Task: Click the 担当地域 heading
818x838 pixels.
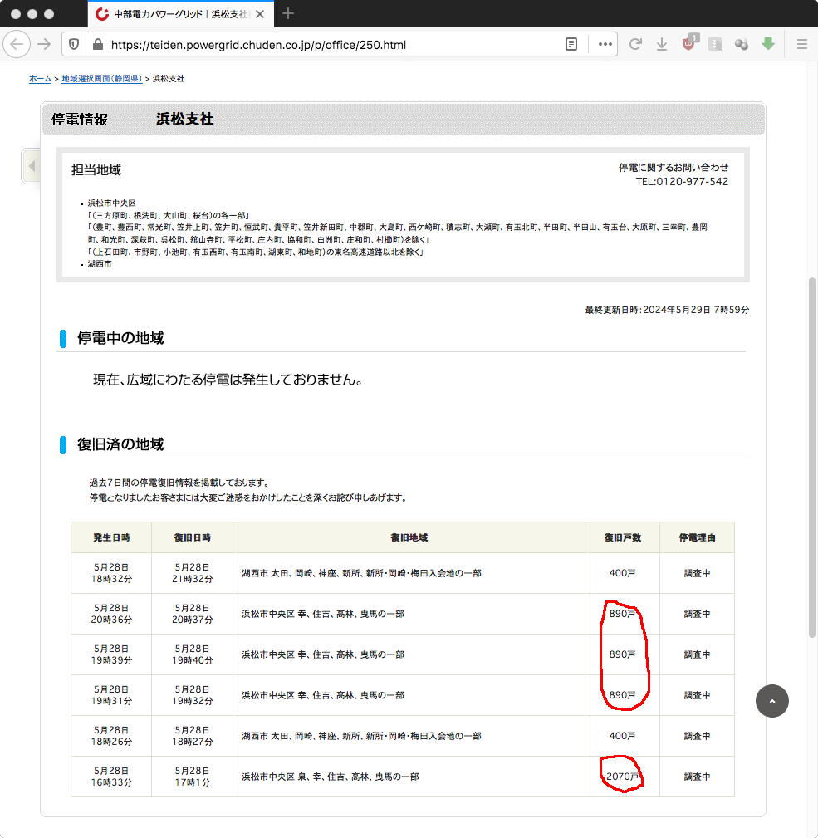Action: pyautogui.click(x=96, y=170)
